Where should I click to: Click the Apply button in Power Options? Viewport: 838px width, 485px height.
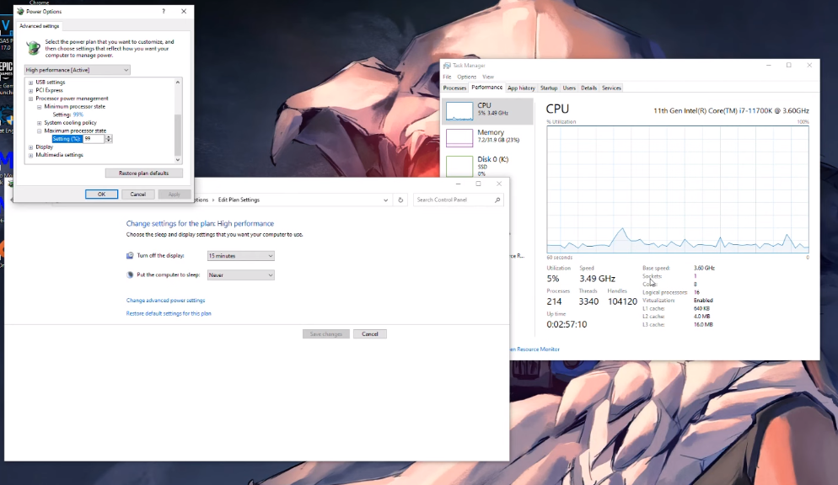pyautogui.click(x=175, y=195)
